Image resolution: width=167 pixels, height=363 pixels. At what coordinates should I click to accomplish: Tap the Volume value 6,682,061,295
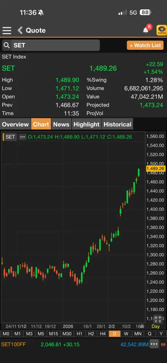point(144,88)
